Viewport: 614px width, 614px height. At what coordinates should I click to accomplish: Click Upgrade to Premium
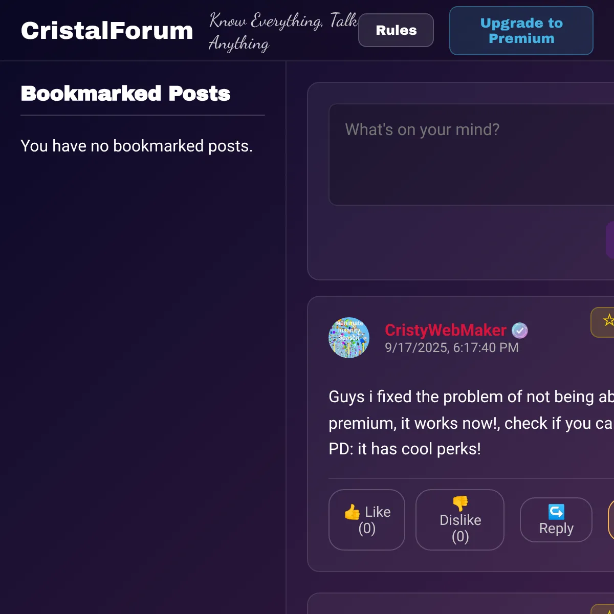(x=521, y=31)
